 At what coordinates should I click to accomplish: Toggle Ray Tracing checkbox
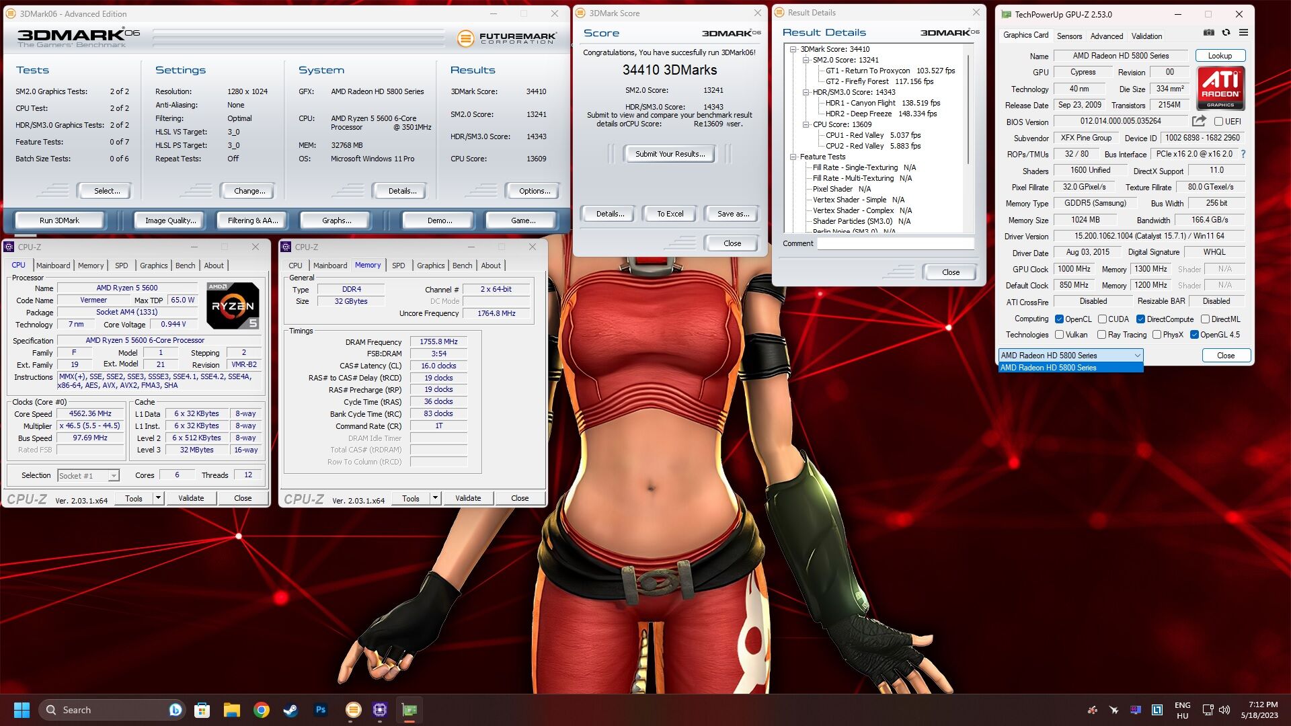(1102, 335)
